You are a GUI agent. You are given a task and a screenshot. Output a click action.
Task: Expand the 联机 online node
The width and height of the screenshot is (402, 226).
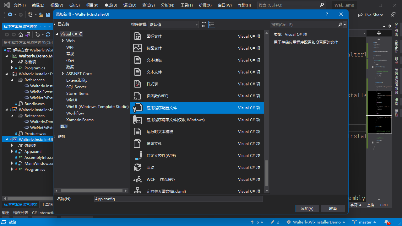(55, 136)
